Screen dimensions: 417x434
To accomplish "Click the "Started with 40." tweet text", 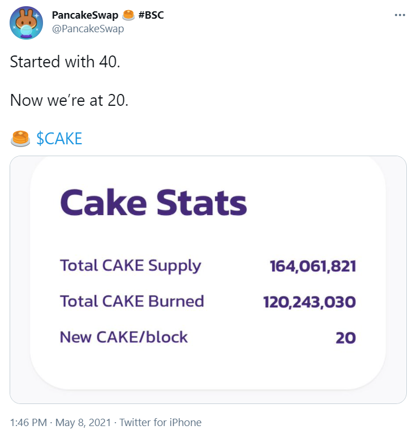I will click(65, 62).
